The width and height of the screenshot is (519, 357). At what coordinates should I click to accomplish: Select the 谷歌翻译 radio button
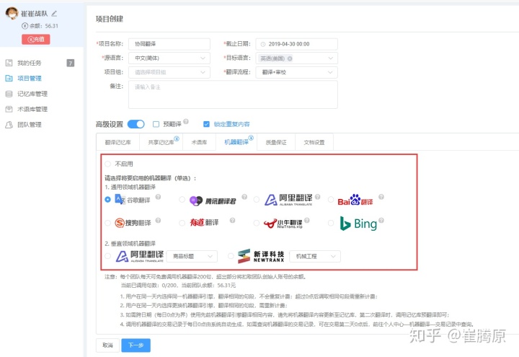[107, 200]
